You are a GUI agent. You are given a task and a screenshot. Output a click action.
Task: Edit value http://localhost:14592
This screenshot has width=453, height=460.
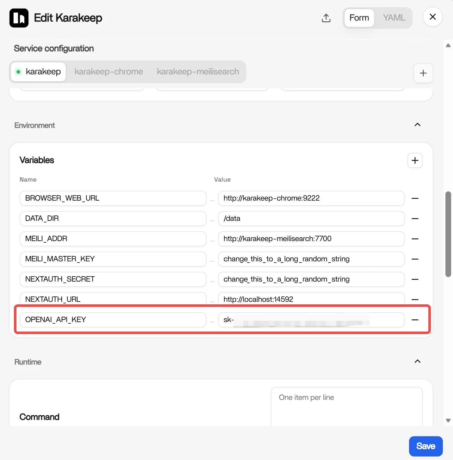(x=311, y=299)
